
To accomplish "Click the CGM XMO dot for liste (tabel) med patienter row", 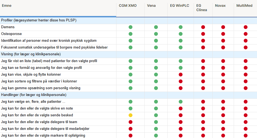I will click(131, 61).
